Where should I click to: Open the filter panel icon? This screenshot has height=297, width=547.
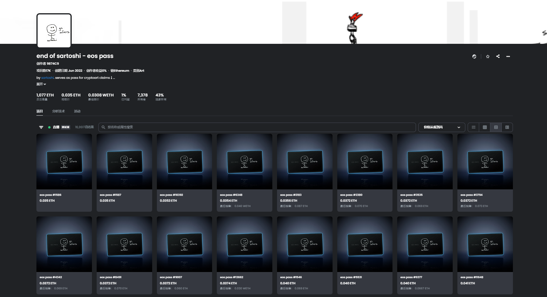tap(41, 127)
